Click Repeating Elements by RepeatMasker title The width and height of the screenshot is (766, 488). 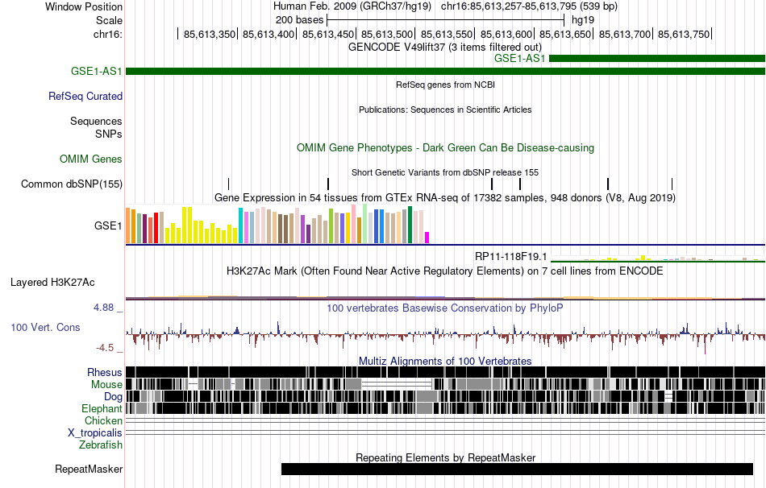click(x=445, y=457)
